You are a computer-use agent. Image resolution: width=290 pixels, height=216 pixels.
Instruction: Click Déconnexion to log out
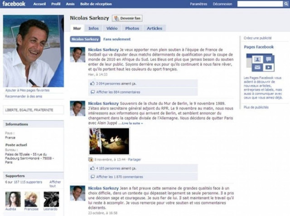pos(222,4)
